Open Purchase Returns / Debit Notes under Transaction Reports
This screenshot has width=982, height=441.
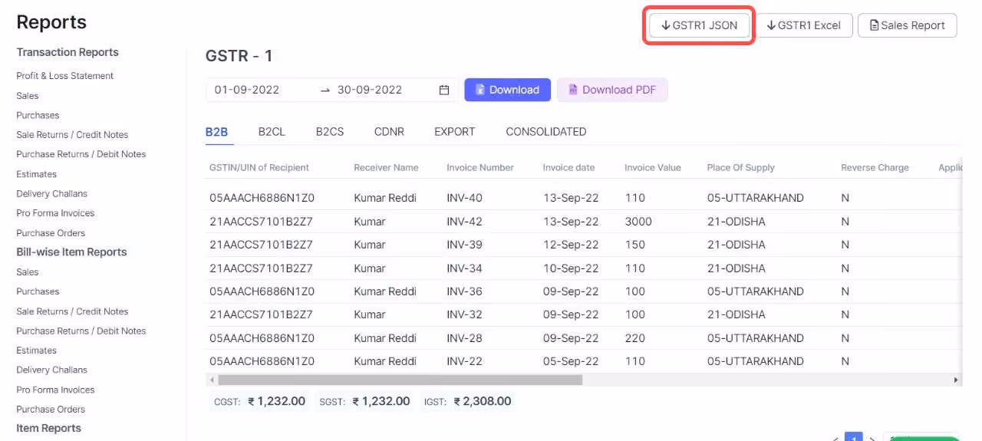(81, 154)
